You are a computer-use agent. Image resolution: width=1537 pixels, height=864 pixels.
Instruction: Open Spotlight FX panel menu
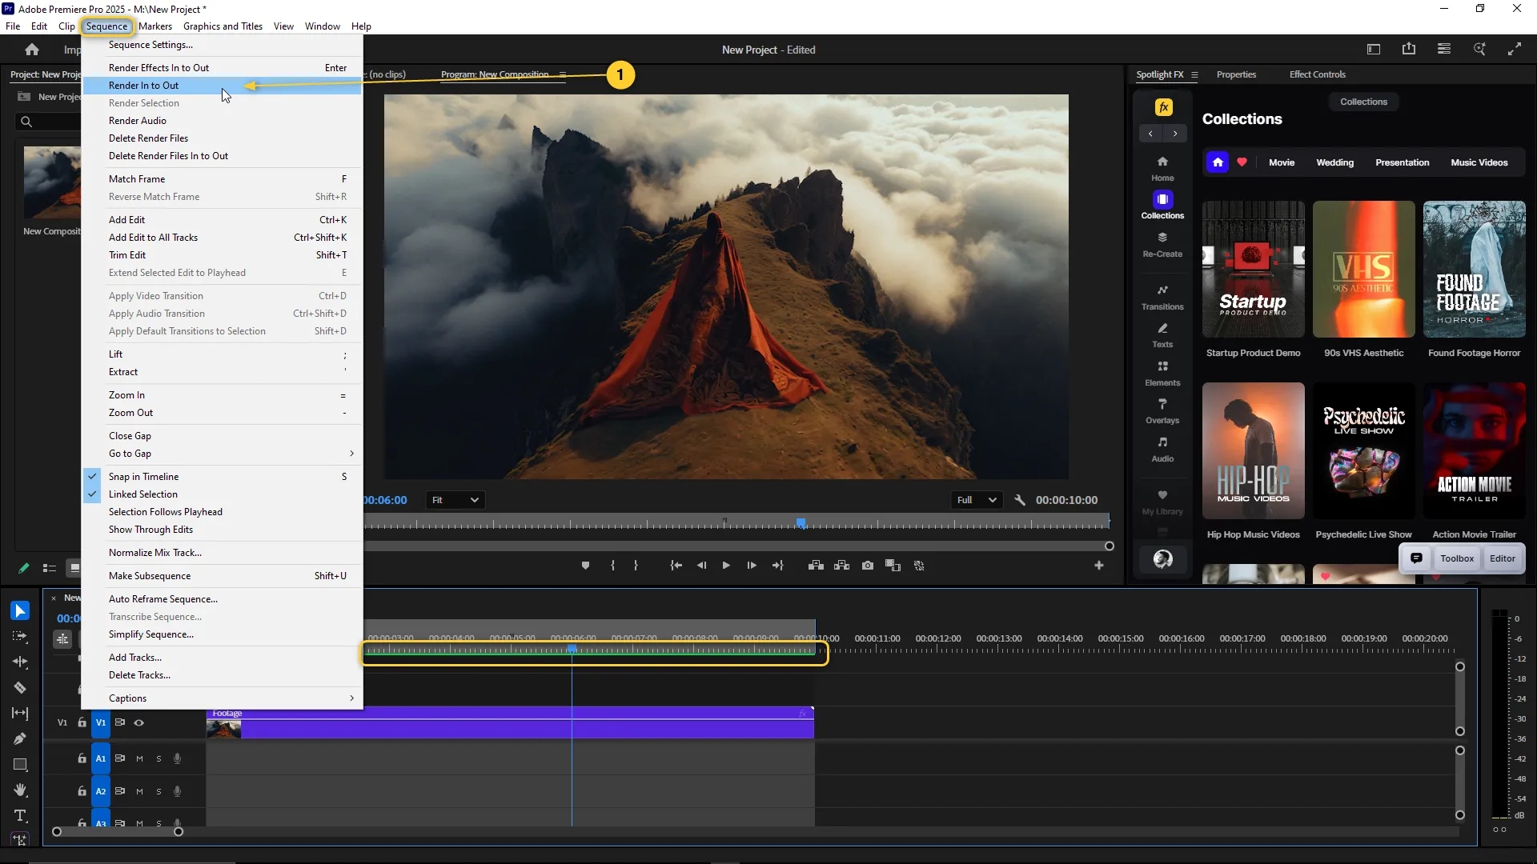[1194, 75]
